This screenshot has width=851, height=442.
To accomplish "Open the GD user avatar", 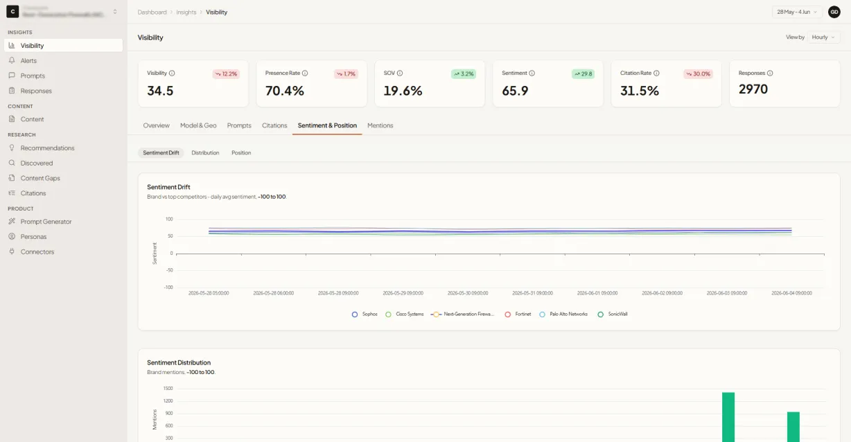I will (834, 12).
